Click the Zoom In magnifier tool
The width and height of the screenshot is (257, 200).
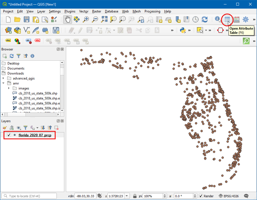pos(86,19)
